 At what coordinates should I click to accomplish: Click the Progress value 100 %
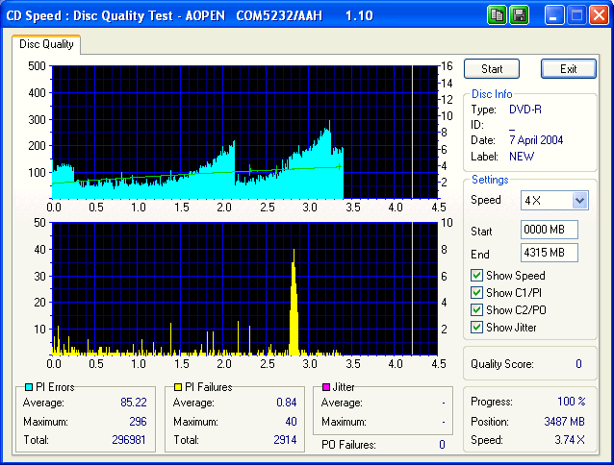[x=572, y=402]
